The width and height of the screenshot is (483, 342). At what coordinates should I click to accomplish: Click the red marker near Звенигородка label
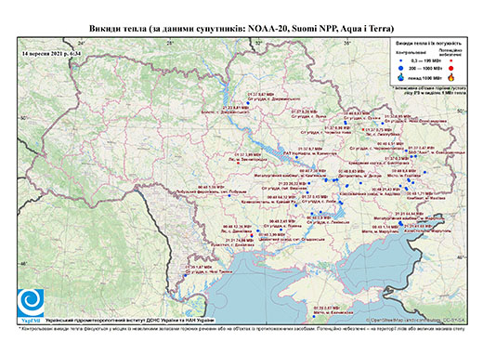[238, 163]
